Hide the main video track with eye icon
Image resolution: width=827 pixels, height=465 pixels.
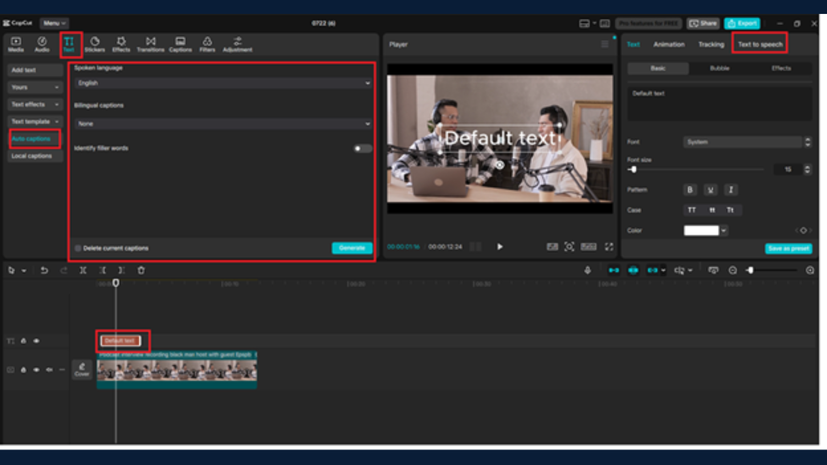(x=36, y=370)
